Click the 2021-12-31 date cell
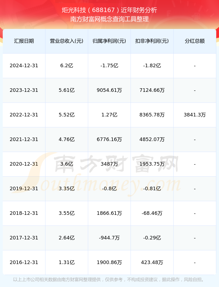Image resolution: width=219 pixels, height=287 pixels. tap(24, 139)
